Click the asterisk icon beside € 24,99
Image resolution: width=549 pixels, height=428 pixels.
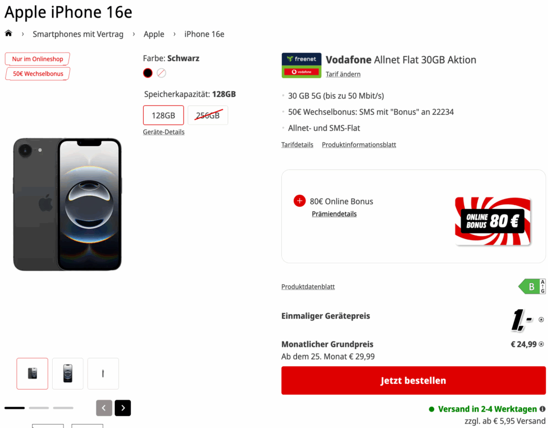click(542, 344)
